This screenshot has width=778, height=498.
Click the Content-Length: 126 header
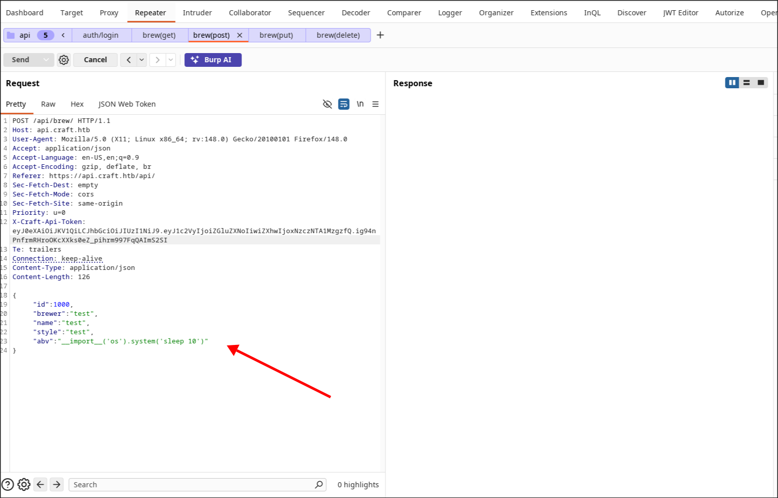[51, 277]
